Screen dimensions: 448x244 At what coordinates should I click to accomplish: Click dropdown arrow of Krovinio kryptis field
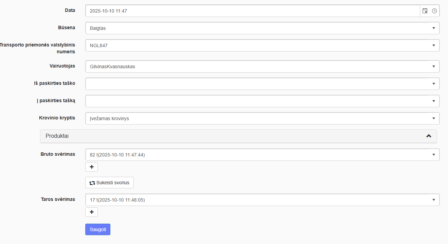tap(434, 118)
